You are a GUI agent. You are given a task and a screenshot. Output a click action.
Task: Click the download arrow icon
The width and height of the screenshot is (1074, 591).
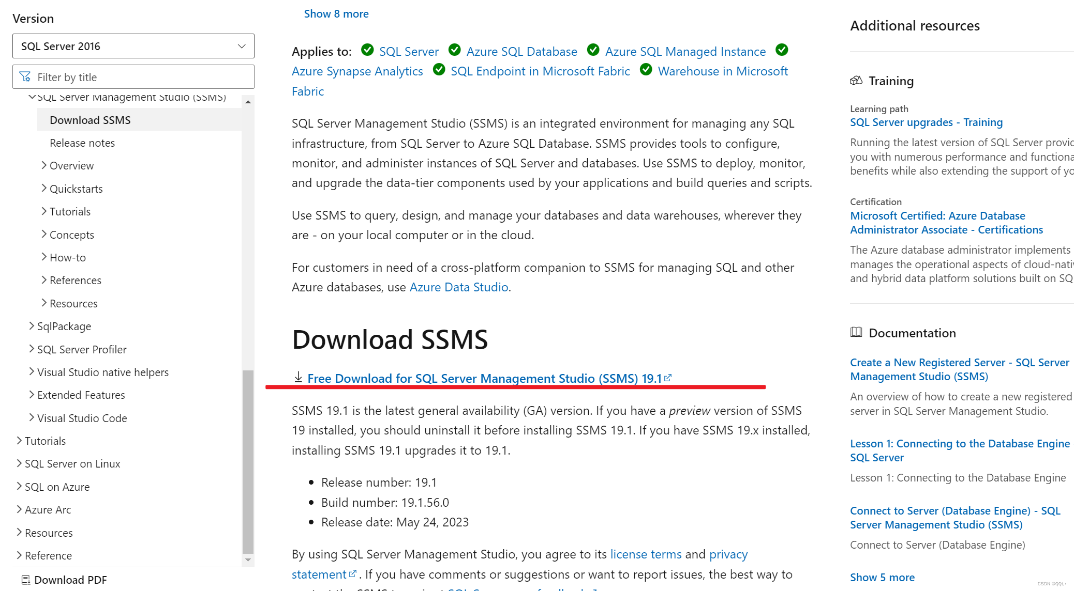(298, 378)
